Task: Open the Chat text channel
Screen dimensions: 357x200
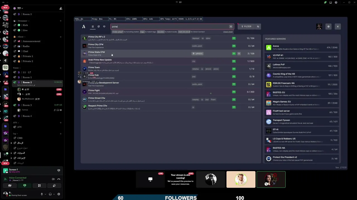Action: [x=37, y=51]
